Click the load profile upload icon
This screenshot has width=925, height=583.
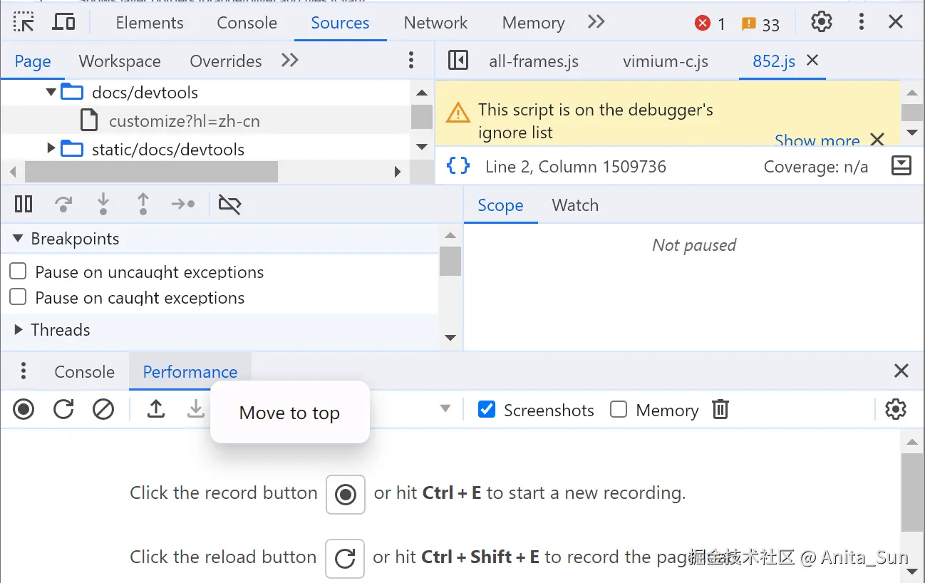click(x=156, y=410)
